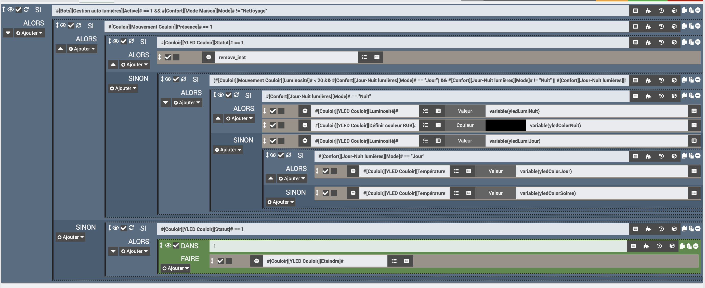Image resolution: width=705 pixels, height=288 pixels.
Task: Click the puzzle-piece icon on the Mouvement Couloir Présence condition row
Action: [648, 27]
